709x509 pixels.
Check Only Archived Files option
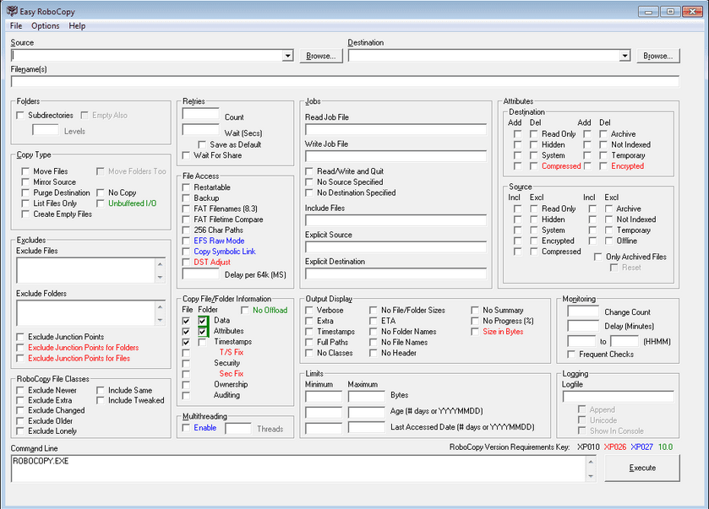coord(597,257)
